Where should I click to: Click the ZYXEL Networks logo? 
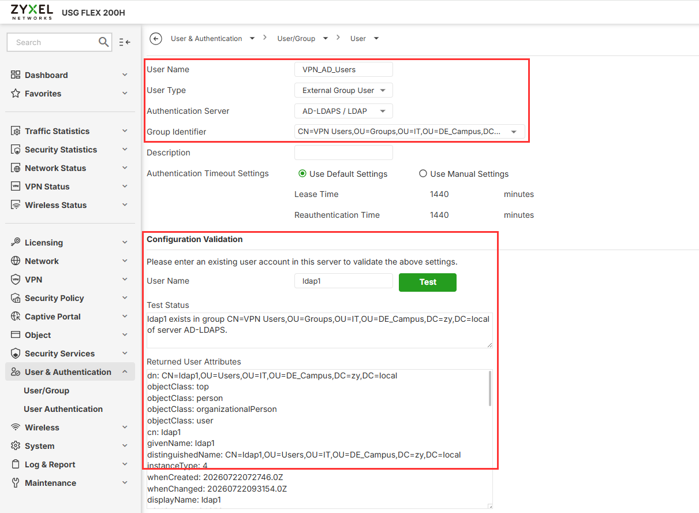click(x=32, y=12)
